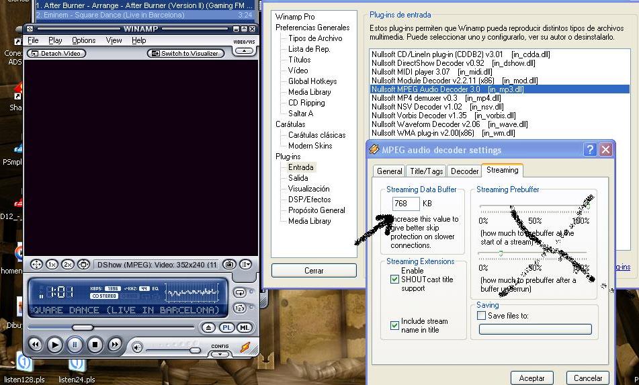Click the TV icon in the video toolbar
The width and height of the screenshot is (639, 385).
click(229, 265)
